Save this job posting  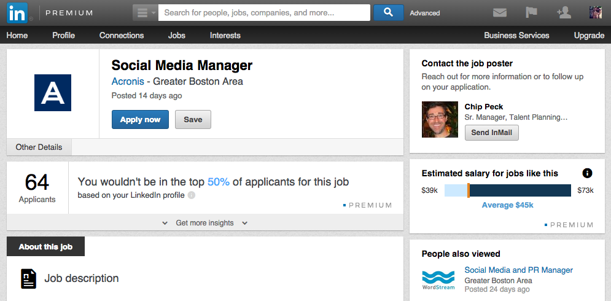[x=193, y=119]
